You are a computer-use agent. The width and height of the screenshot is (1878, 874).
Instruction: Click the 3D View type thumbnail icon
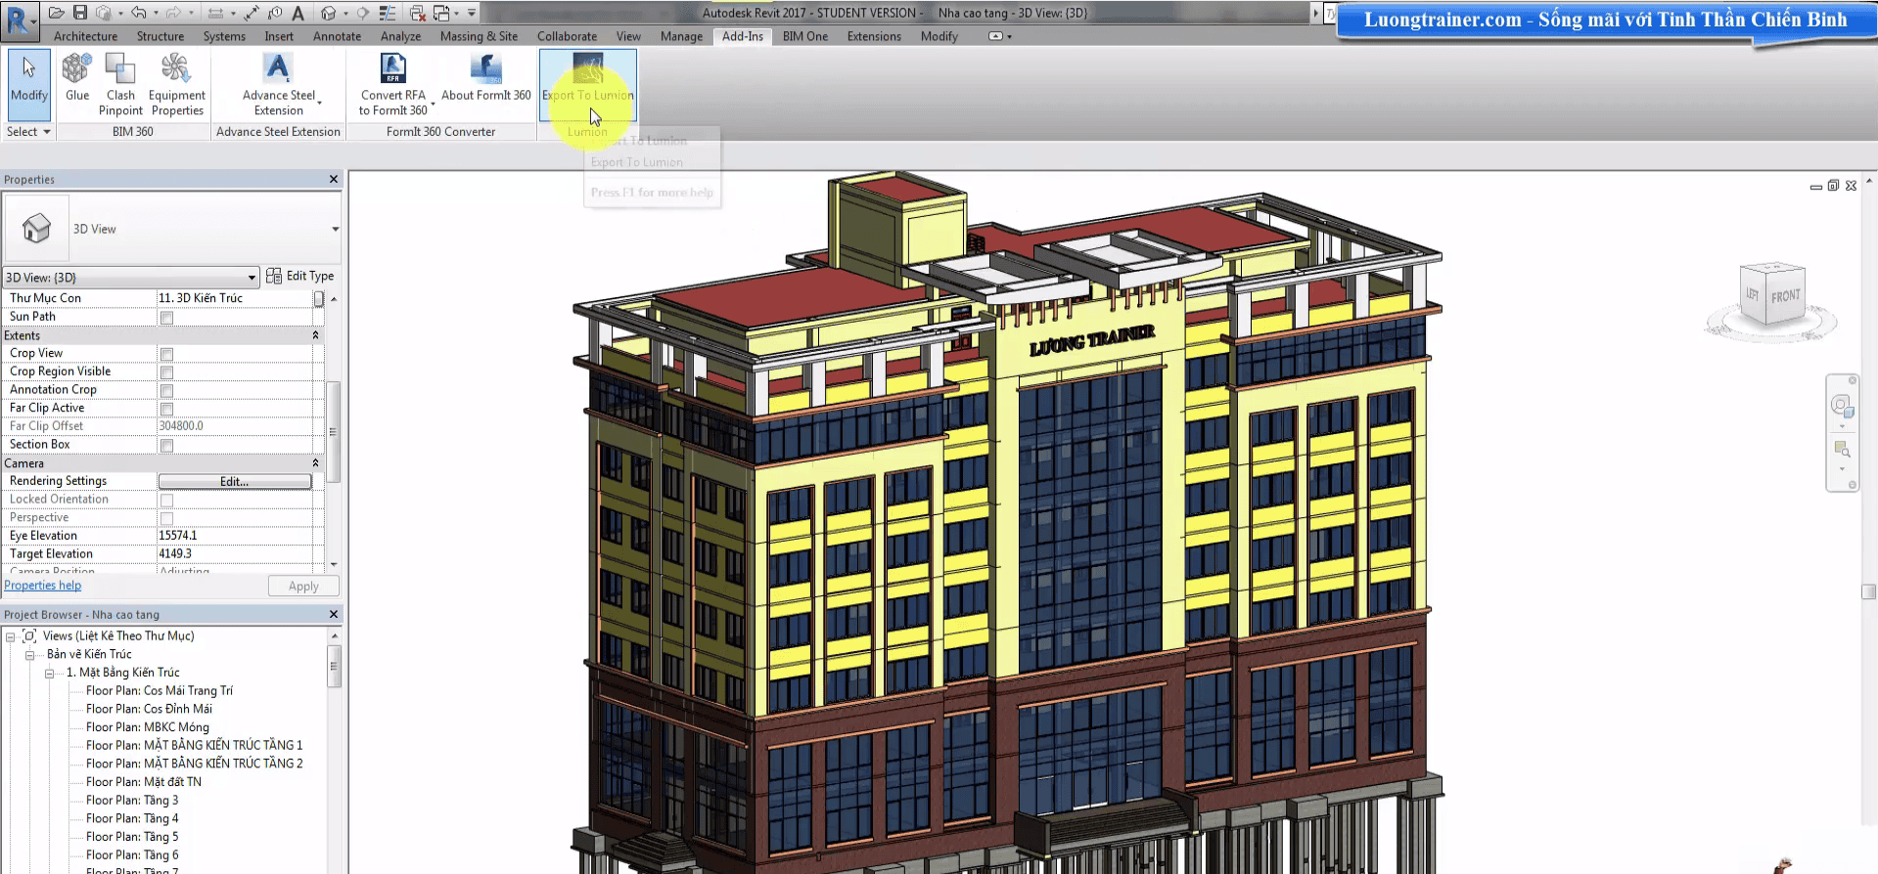point(37,228)
